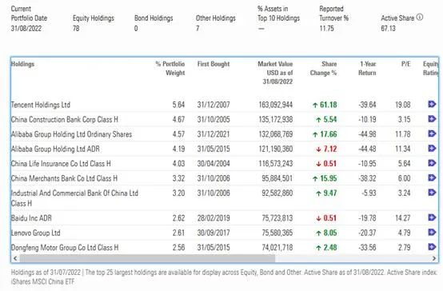Open Baidu Inc ADR holding link
Image resolution: width=443 pixels, height=291 pixels.
31,218
